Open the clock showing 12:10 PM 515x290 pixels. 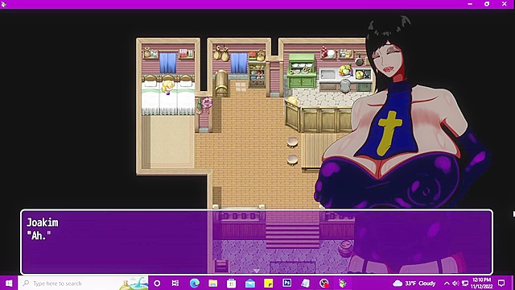point(481,283)
